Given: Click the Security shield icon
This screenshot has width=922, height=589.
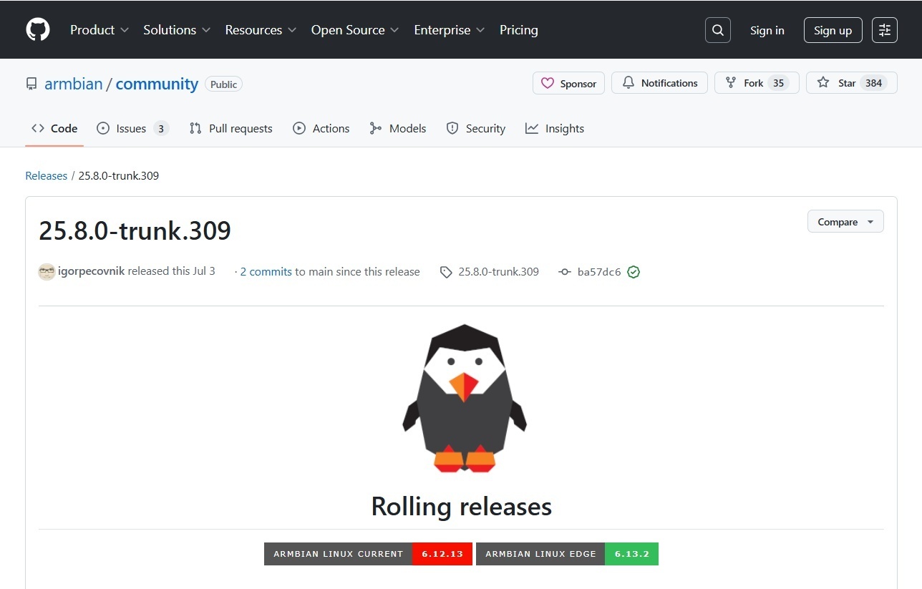Looking at the screenshot, I should (x=452, y=128).
